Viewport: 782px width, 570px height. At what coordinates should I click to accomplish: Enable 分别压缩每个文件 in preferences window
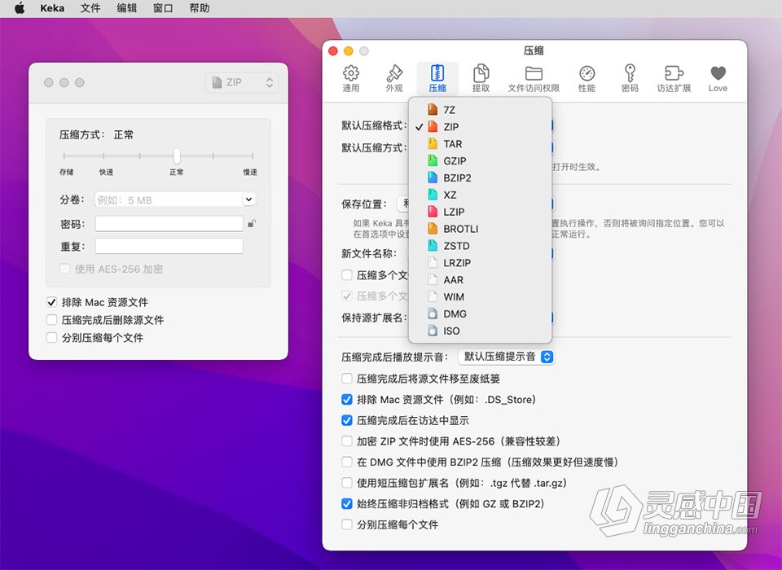[347, 524]
